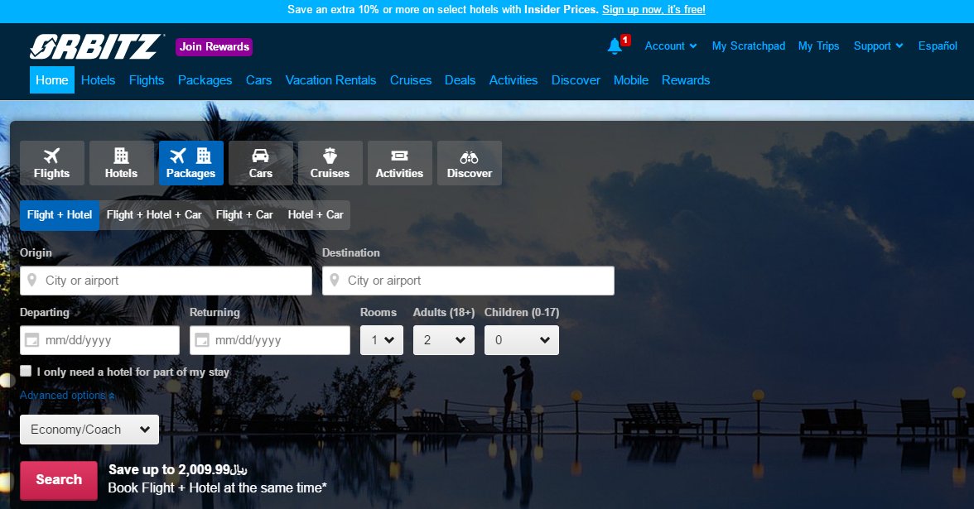Click the Destination city or airport field

[x=469, y=281]
